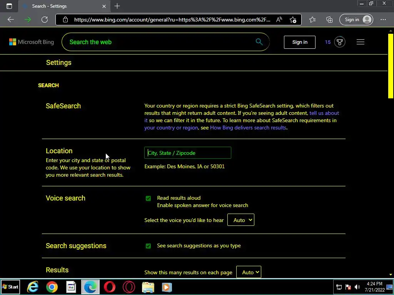Close the Search - Settings tab
Screen dimensions: 394x295
point(104,6)
